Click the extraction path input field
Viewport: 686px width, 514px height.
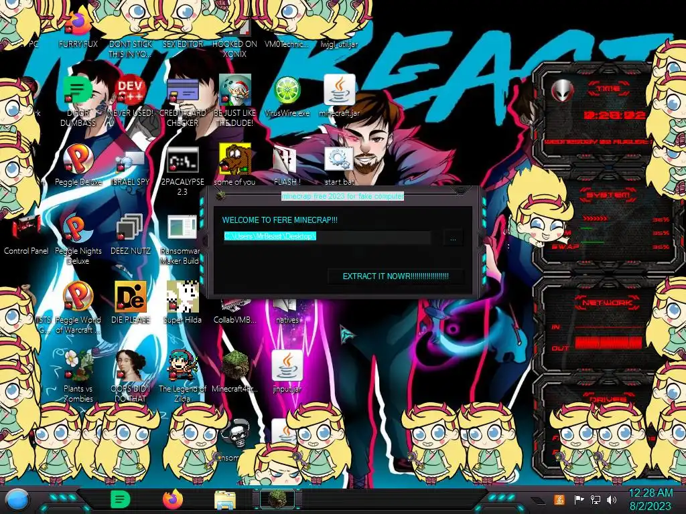coord(327,237)
